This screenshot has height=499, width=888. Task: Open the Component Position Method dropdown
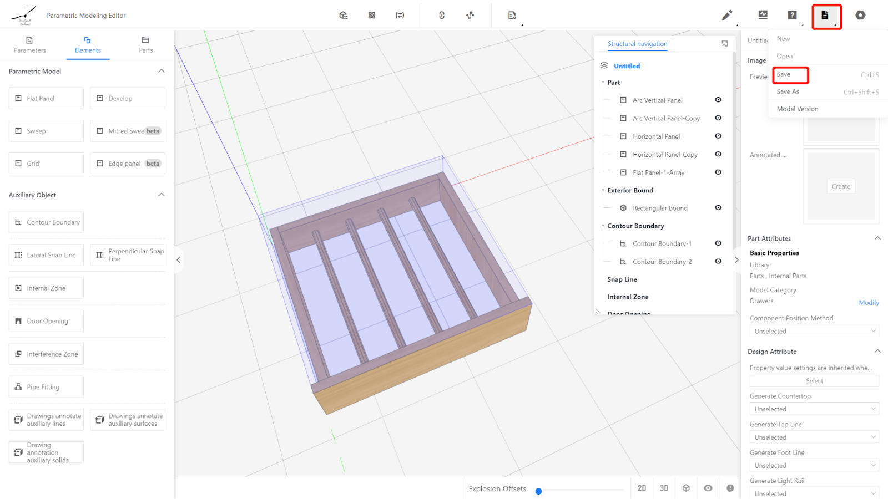814,331
